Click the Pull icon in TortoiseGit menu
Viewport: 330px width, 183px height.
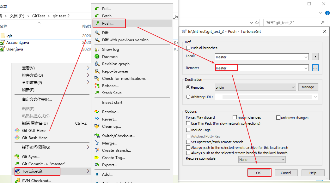(97, 9)
